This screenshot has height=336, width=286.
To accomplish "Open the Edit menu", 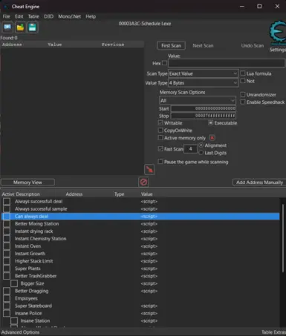I will (x=19, y=16).
